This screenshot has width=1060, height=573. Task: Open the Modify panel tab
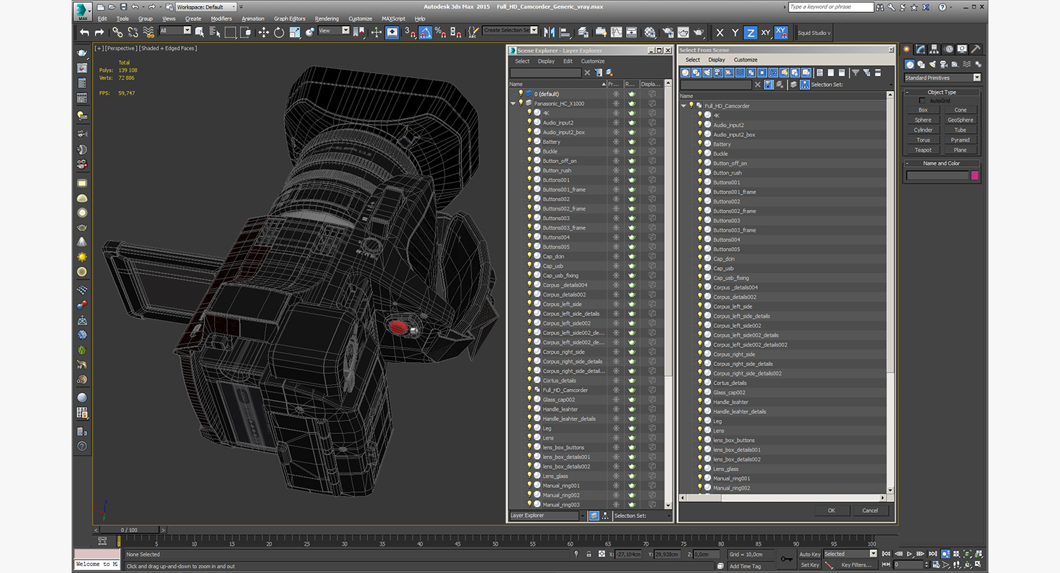(x=921, y=49)
